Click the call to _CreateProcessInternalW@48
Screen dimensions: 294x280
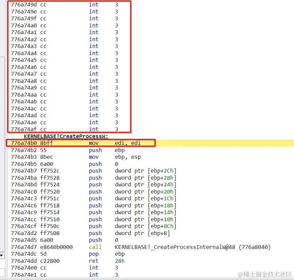point(141,247)
